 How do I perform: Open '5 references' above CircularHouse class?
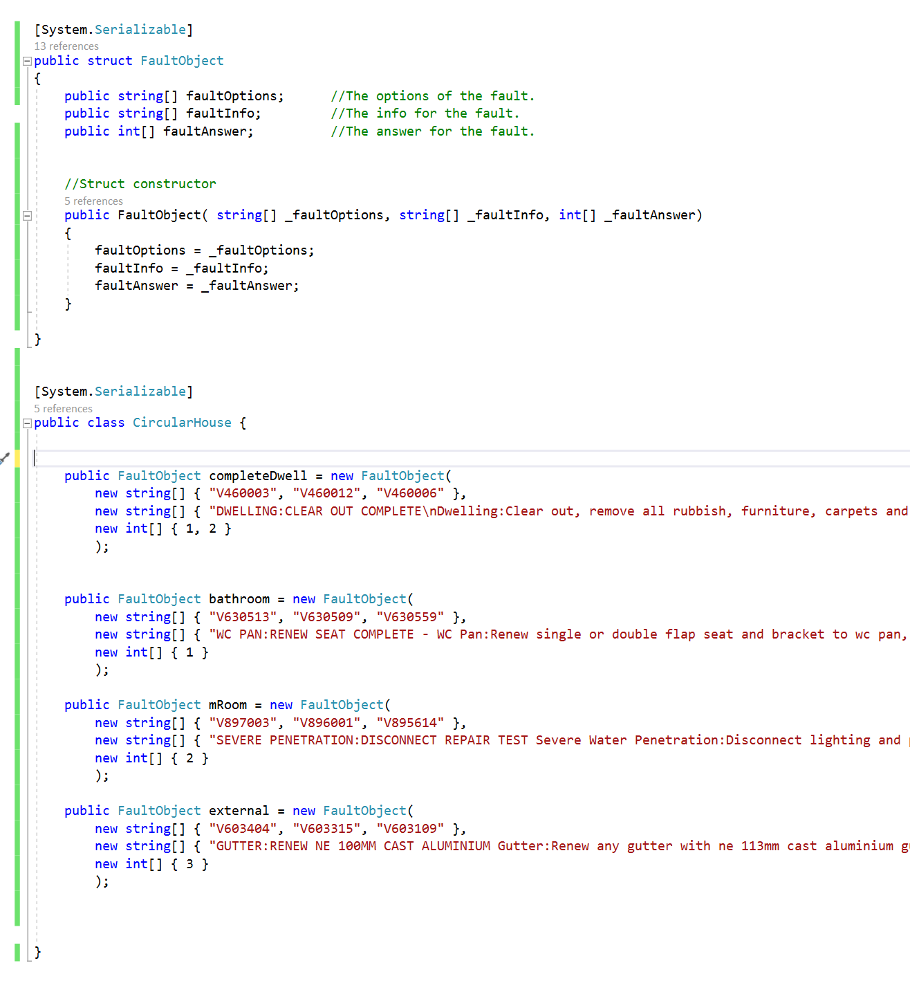coord(63,409)
